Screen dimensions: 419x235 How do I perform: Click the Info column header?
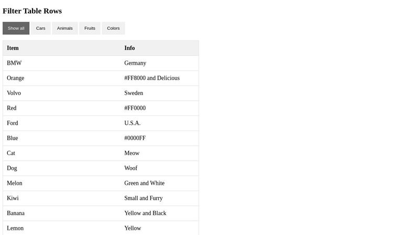tap(129, 48)
